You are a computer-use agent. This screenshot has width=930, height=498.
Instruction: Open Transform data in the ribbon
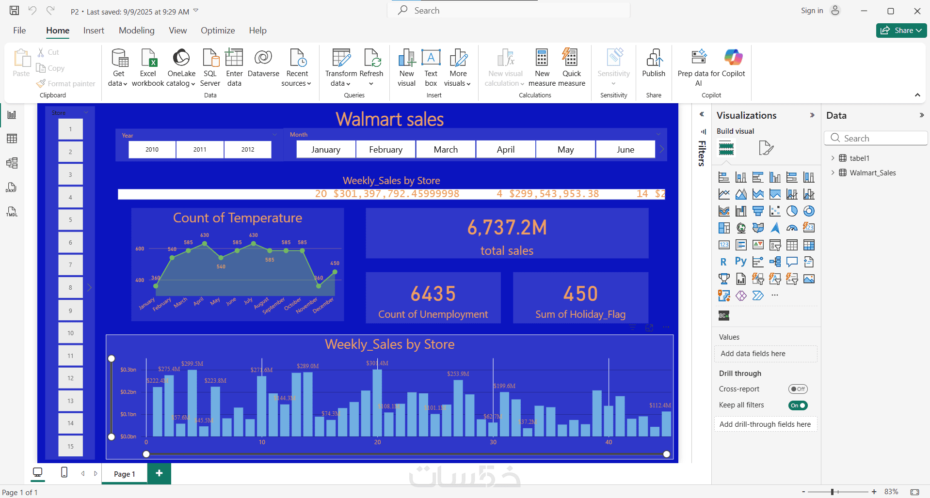[341, 68]
